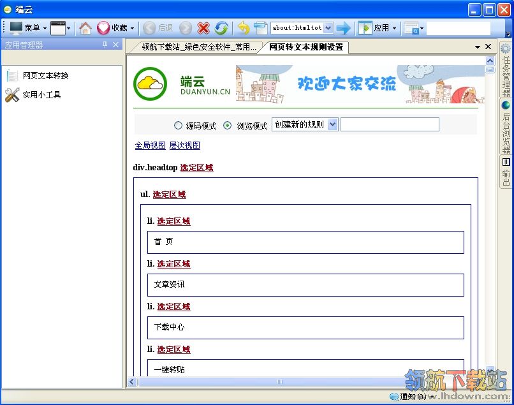Click the 端云 cloud logo
Screen dimensions: 514x405
pos(150,84)
